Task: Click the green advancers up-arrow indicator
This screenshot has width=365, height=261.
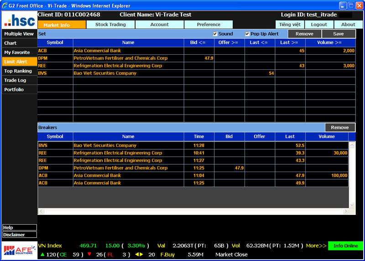Action: (x=42, y=255)
